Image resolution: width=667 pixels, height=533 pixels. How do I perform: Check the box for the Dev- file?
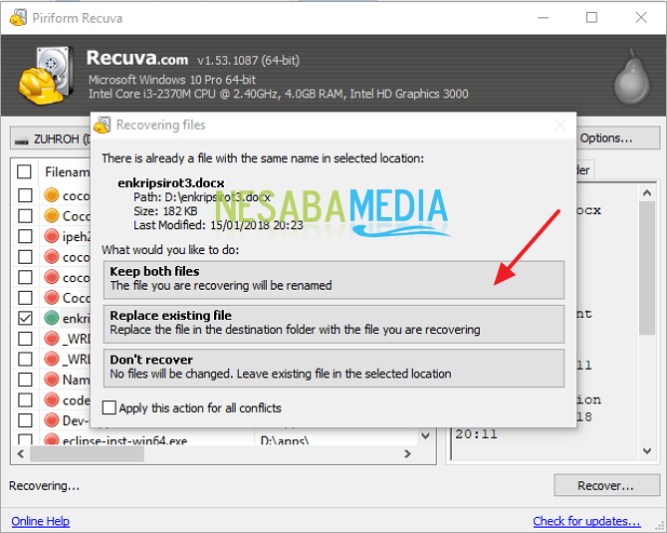click(x=25, y=420)
